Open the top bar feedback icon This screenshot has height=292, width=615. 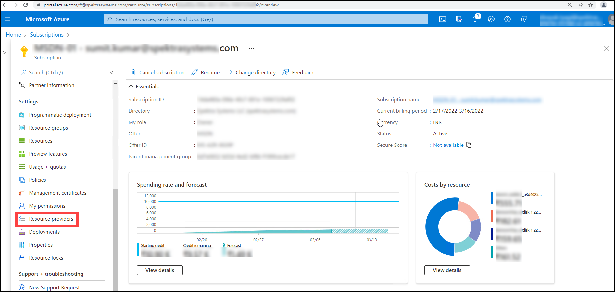pos(524,19)
